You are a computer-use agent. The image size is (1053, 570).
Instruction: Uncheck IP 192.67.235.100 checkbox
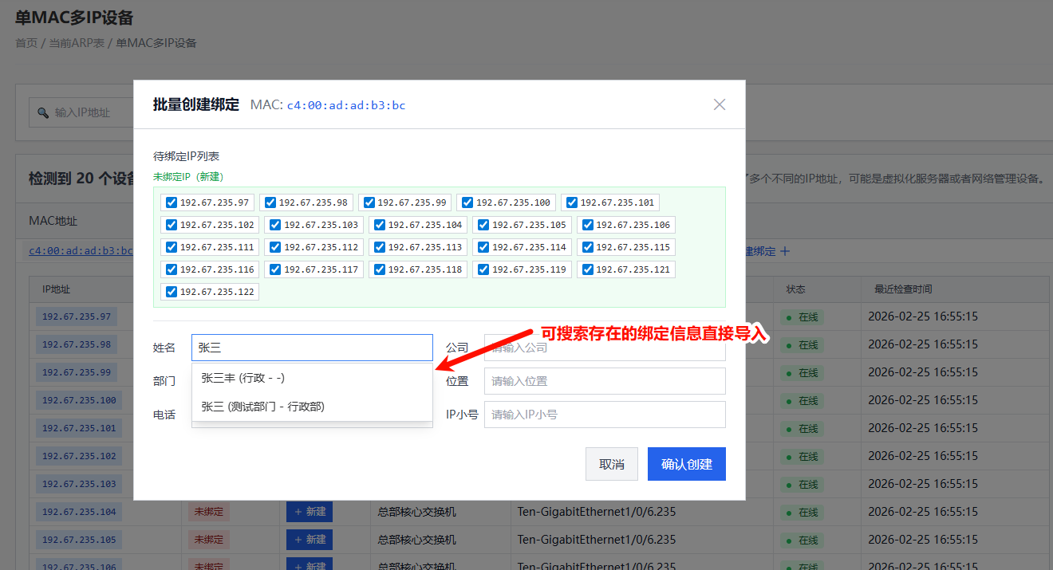click(x=467, y=202)
